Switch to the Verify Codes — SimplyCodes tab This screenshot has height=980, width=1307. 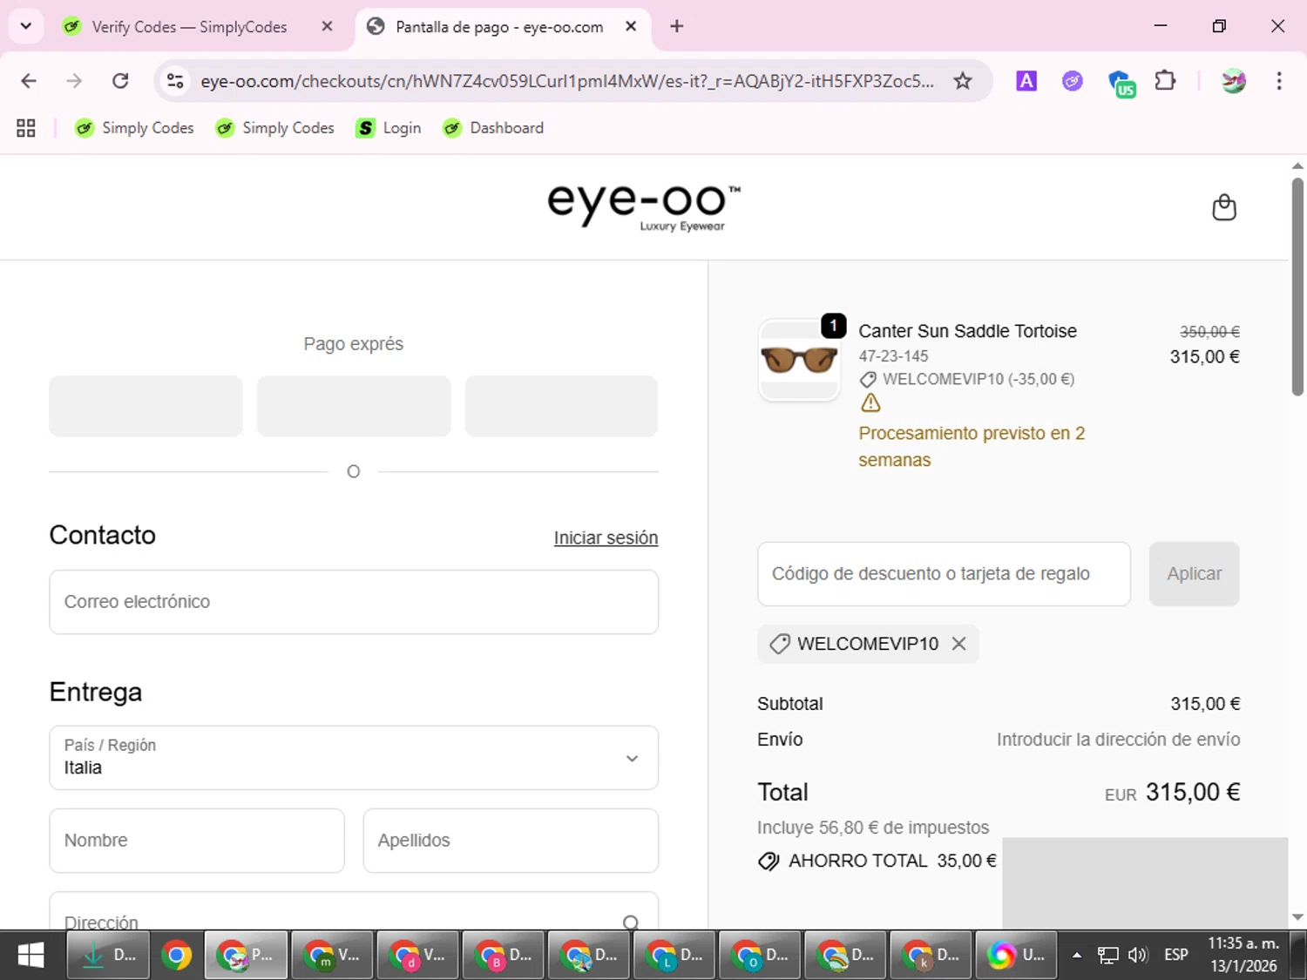click(x=189, y=27)
